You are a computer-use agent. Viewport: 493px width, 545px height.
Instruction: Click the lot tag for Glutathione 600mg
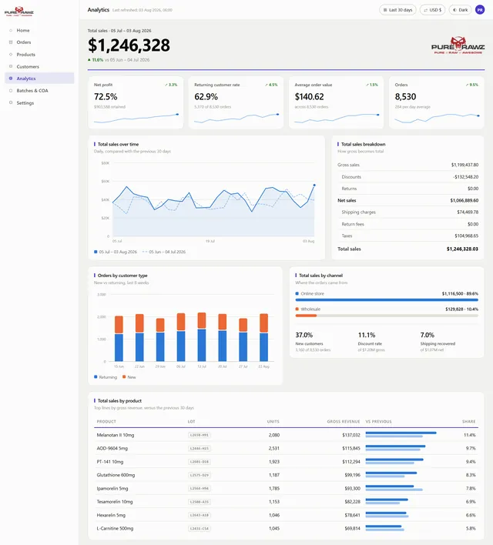click(x=199, y=475)
